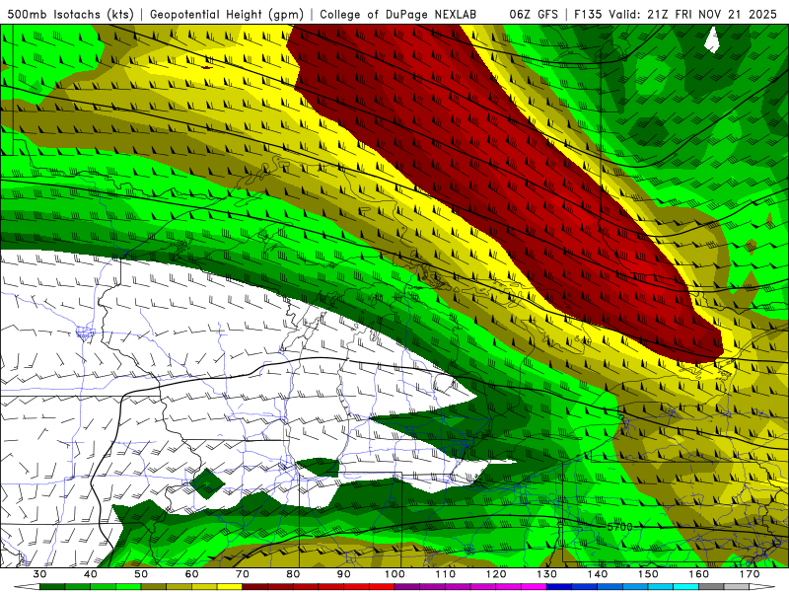
Task: Click the 'F135' forecast hour label
Action: point(588,14)
